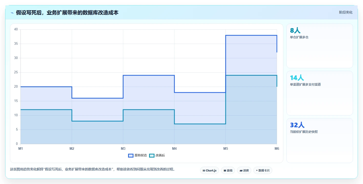
Task: Click the M6 x-axis label
Action: coord(277,148)
